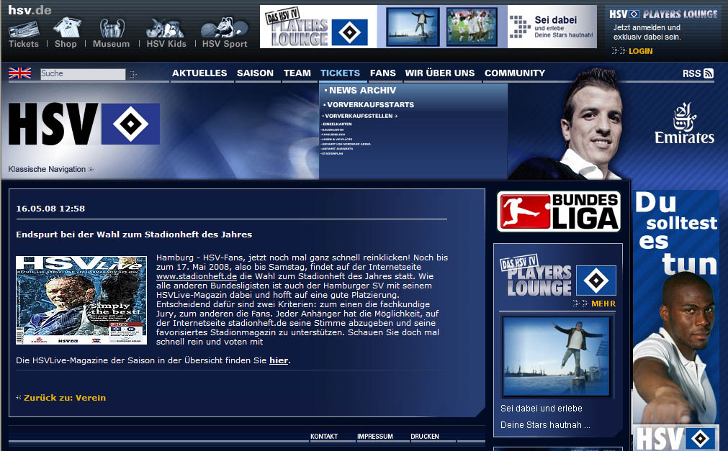Click the Tickets icon in the header
728x451 pixels.
pyautogui.click(x=24, y=30)
